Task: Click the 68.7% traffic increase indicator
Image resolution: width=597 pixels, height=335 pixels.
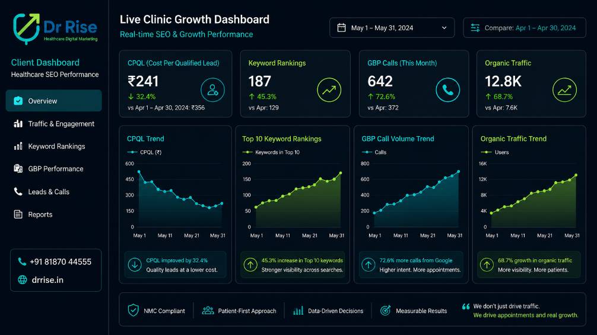Action: pos(498,96)
